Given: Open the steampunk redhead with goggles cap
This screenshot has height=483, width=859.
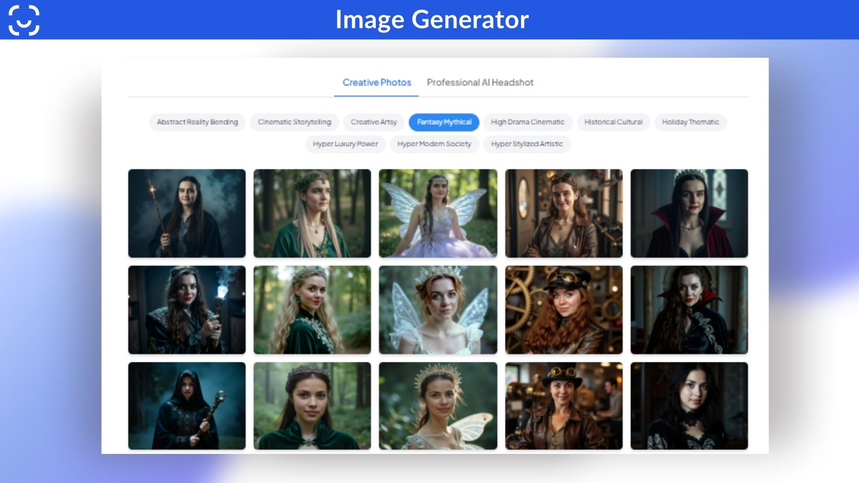Looking at the screenshot, I should [x=564, y=310].
